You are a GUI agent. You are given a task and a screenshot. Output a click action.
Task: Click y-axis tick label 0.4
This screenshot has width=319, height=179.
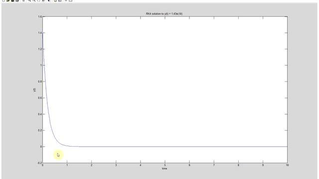click(x=40, y=114)
